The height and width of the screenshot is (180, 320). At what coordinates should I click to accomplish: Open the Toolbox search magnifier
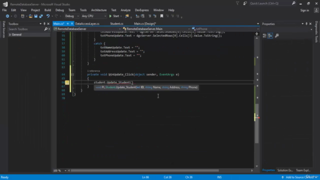pyautogui.click(x=46, y=29)
